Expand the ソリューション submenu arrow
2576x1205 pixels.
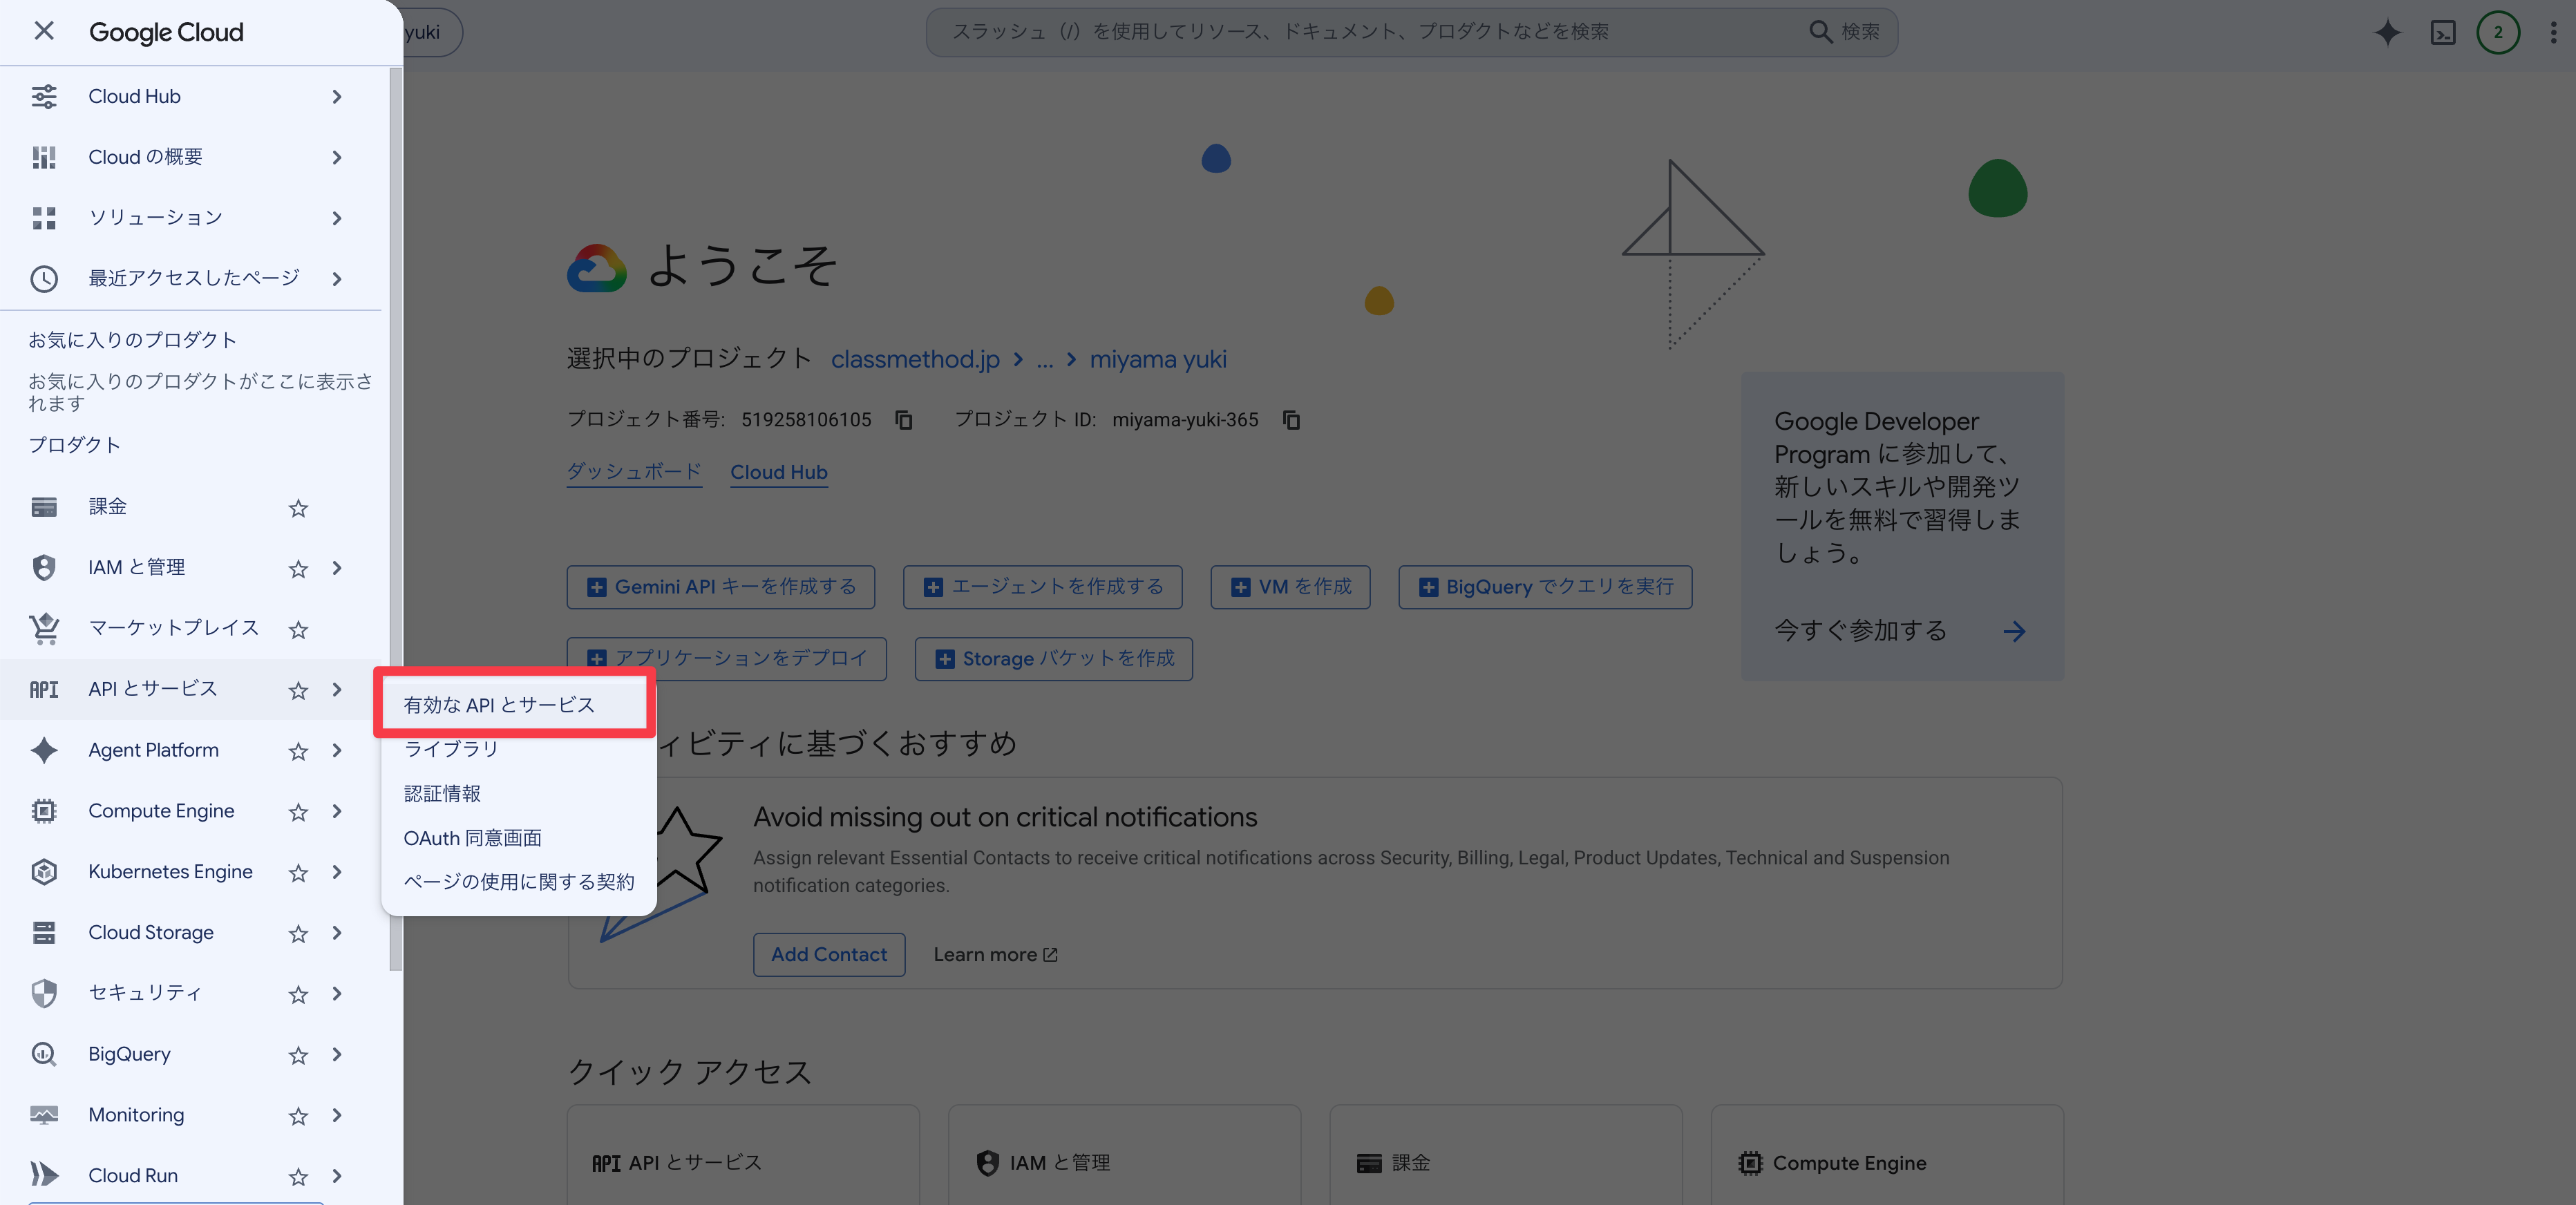(337, 218)
